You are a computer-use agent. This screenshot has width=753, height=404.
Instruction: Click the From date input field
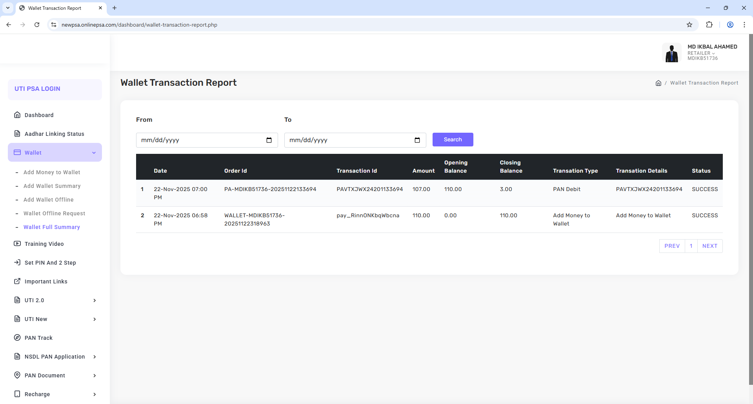200,140
